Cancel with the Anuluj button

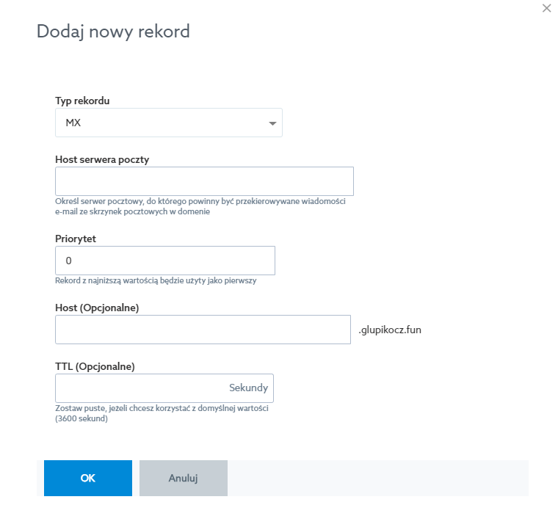pos(183,478)
